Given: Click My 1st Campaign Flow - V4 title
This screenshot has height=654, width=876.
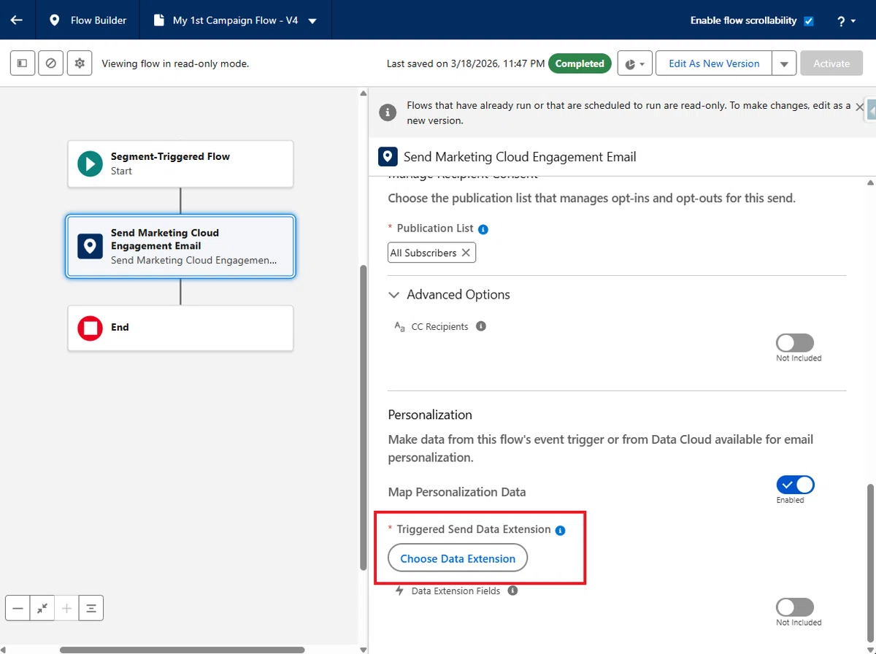Looking at the screenshot, I should tap(235, 20).
